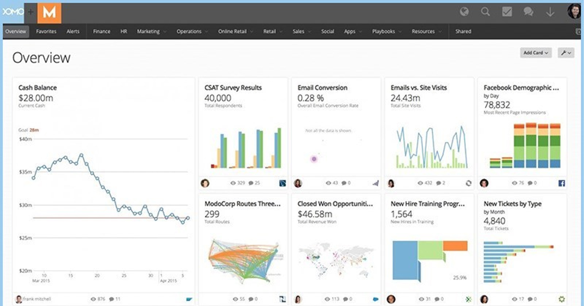
Task: Click the download arrow icon
Action: point(550,12)
